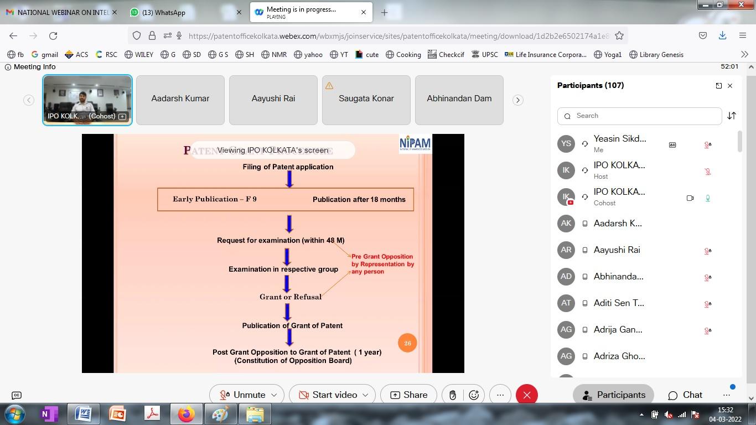This screenshot has height=425, width=756.
Task: Switch to WhatsApp browser tab
Action: [185, 12]
